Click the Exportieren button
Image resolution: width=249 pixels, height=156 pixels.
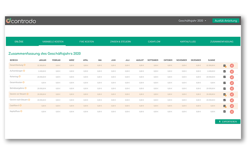coord(227,122)
